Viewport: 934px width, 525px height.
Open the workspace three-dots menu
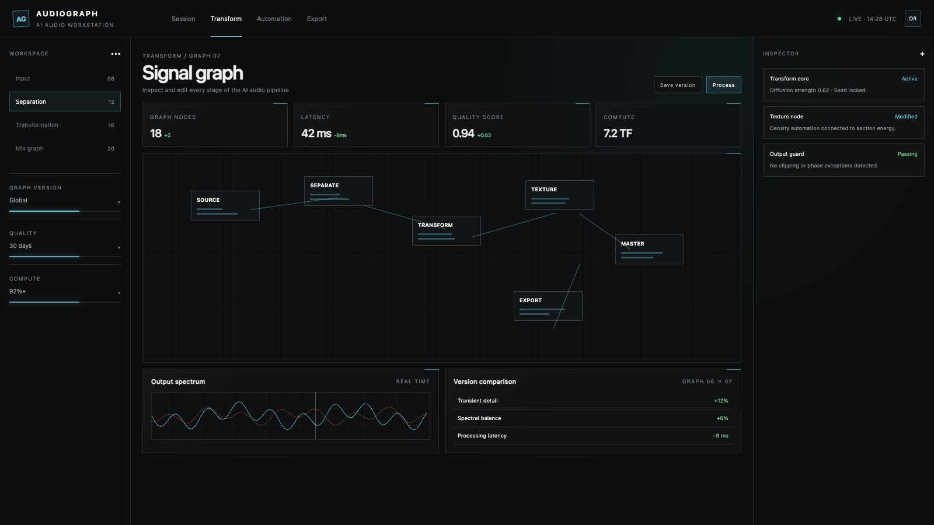pos(116,54)
